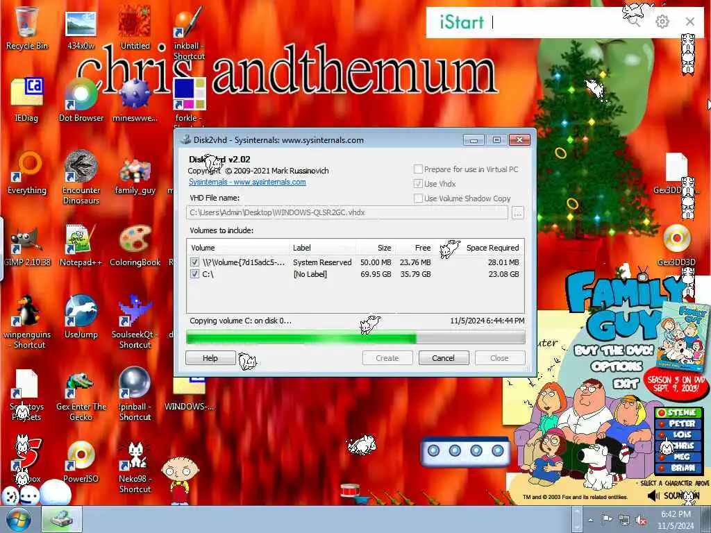Sort by the Label column header
The image size is (711, 533).
click(322, 248)
